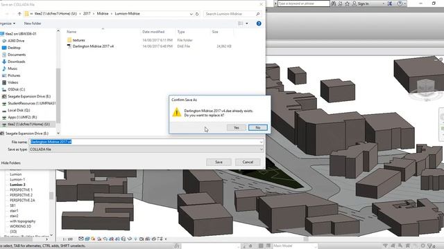Open 'with topography' view in Project Browser
The image size is (444, 249).
[23, 221]
